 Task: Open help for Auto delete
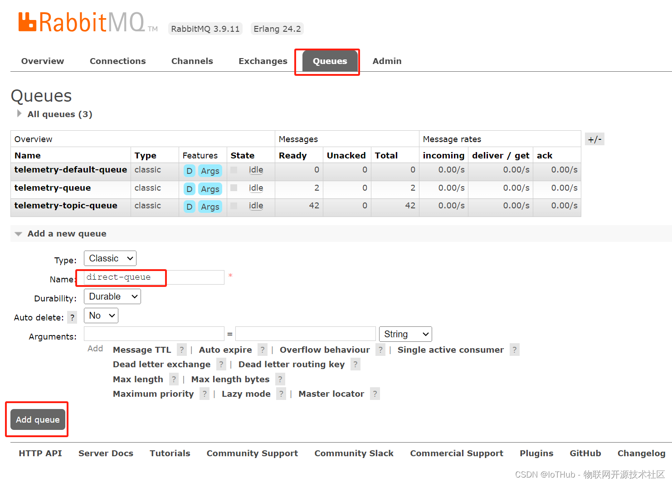coord(72,317)
